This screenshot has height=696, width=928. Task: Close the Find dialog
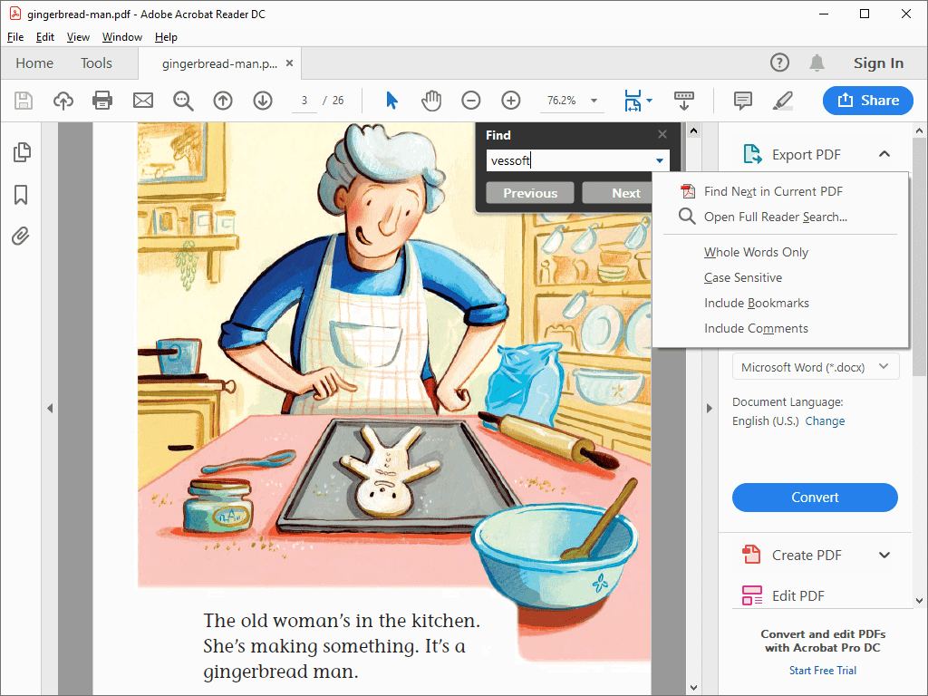662,134
